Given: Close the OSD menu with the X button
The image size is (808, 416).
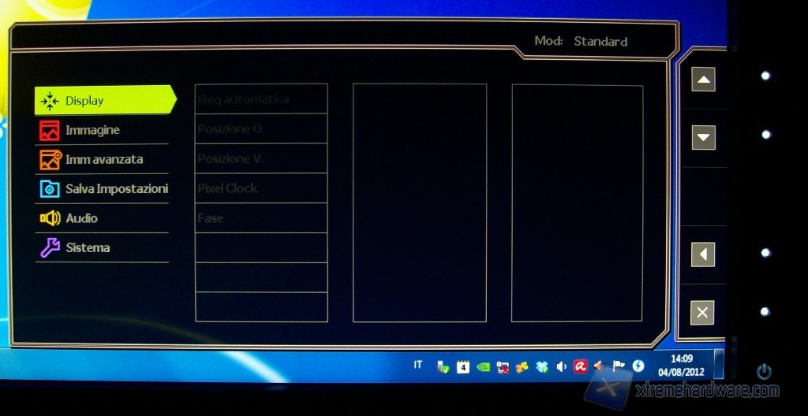Looking at the screenshot, I should click(x=702, y=313).
